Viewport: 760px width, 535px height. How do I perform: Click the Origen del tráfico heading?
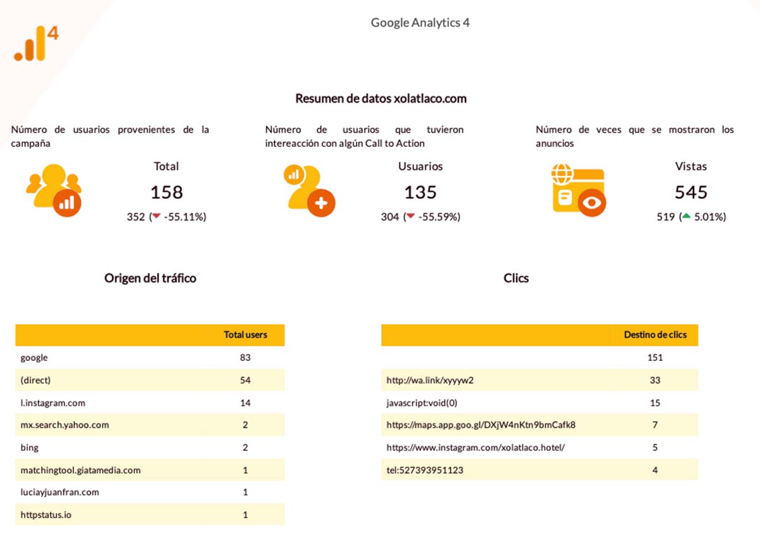[x=150, y=278]
